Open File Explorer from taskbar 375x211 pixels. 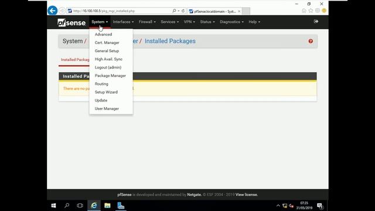tap(107, 206)
